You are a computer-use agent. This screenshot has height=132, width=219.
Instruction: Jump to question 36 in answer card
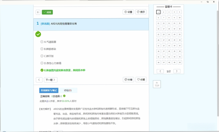tap(158, 51)
